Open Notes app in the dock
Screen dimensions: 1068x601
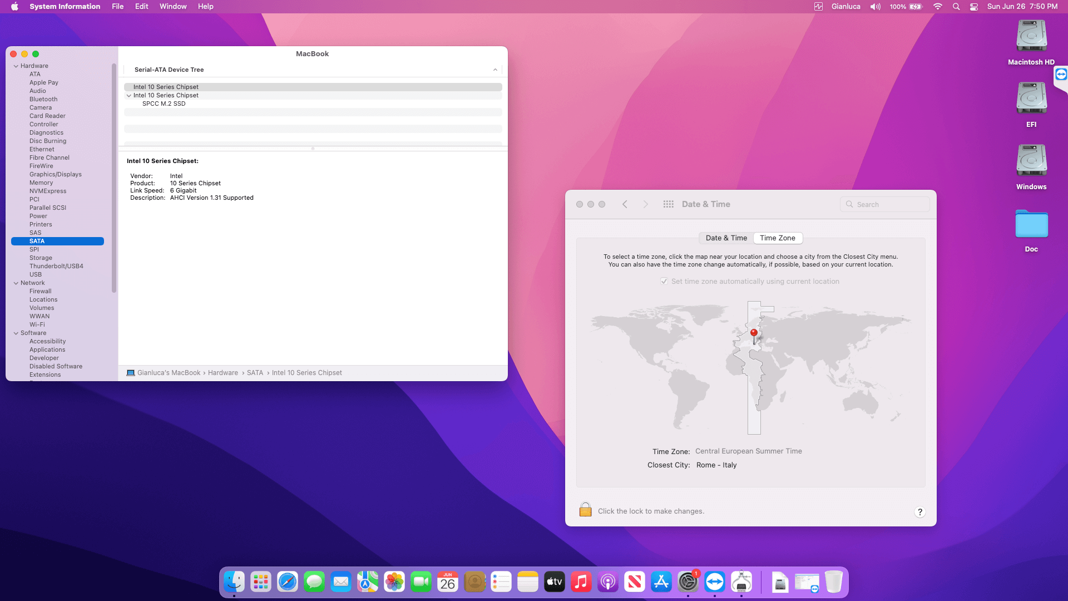pos(528,582)
